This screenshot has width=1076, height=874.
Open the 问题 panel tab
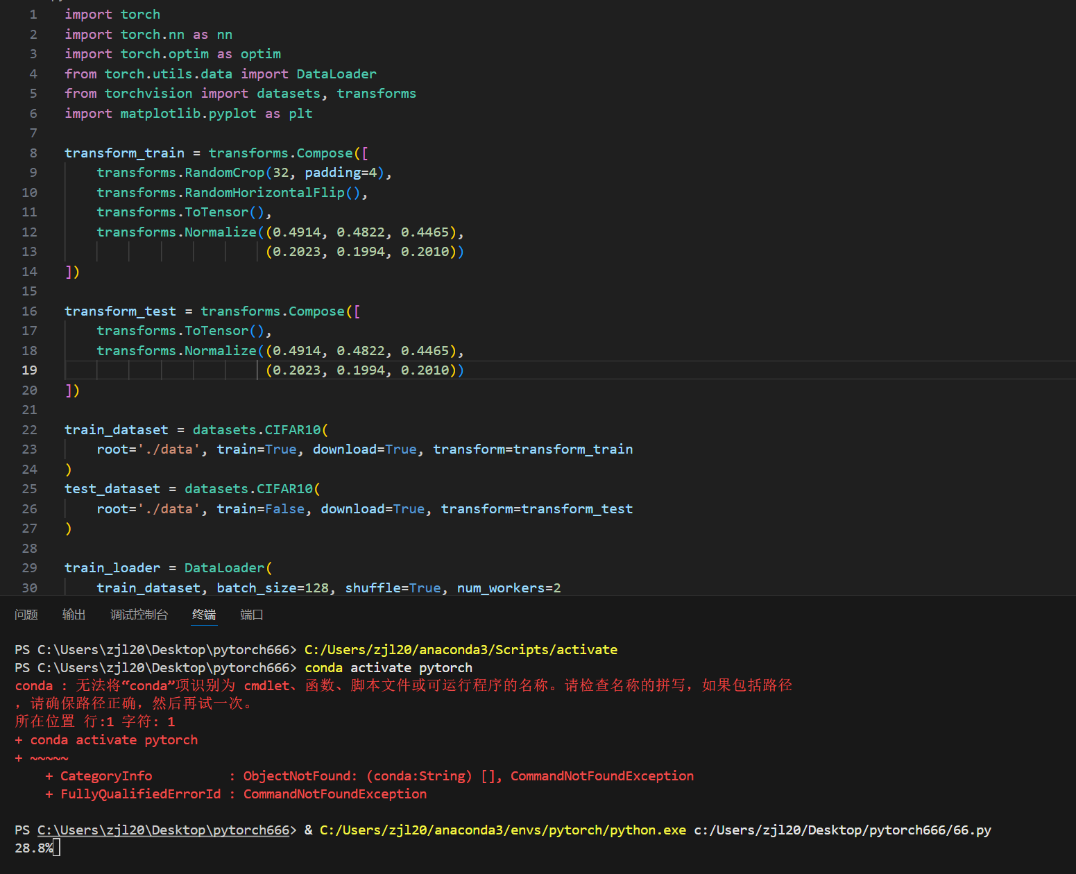tap(26, 615)
